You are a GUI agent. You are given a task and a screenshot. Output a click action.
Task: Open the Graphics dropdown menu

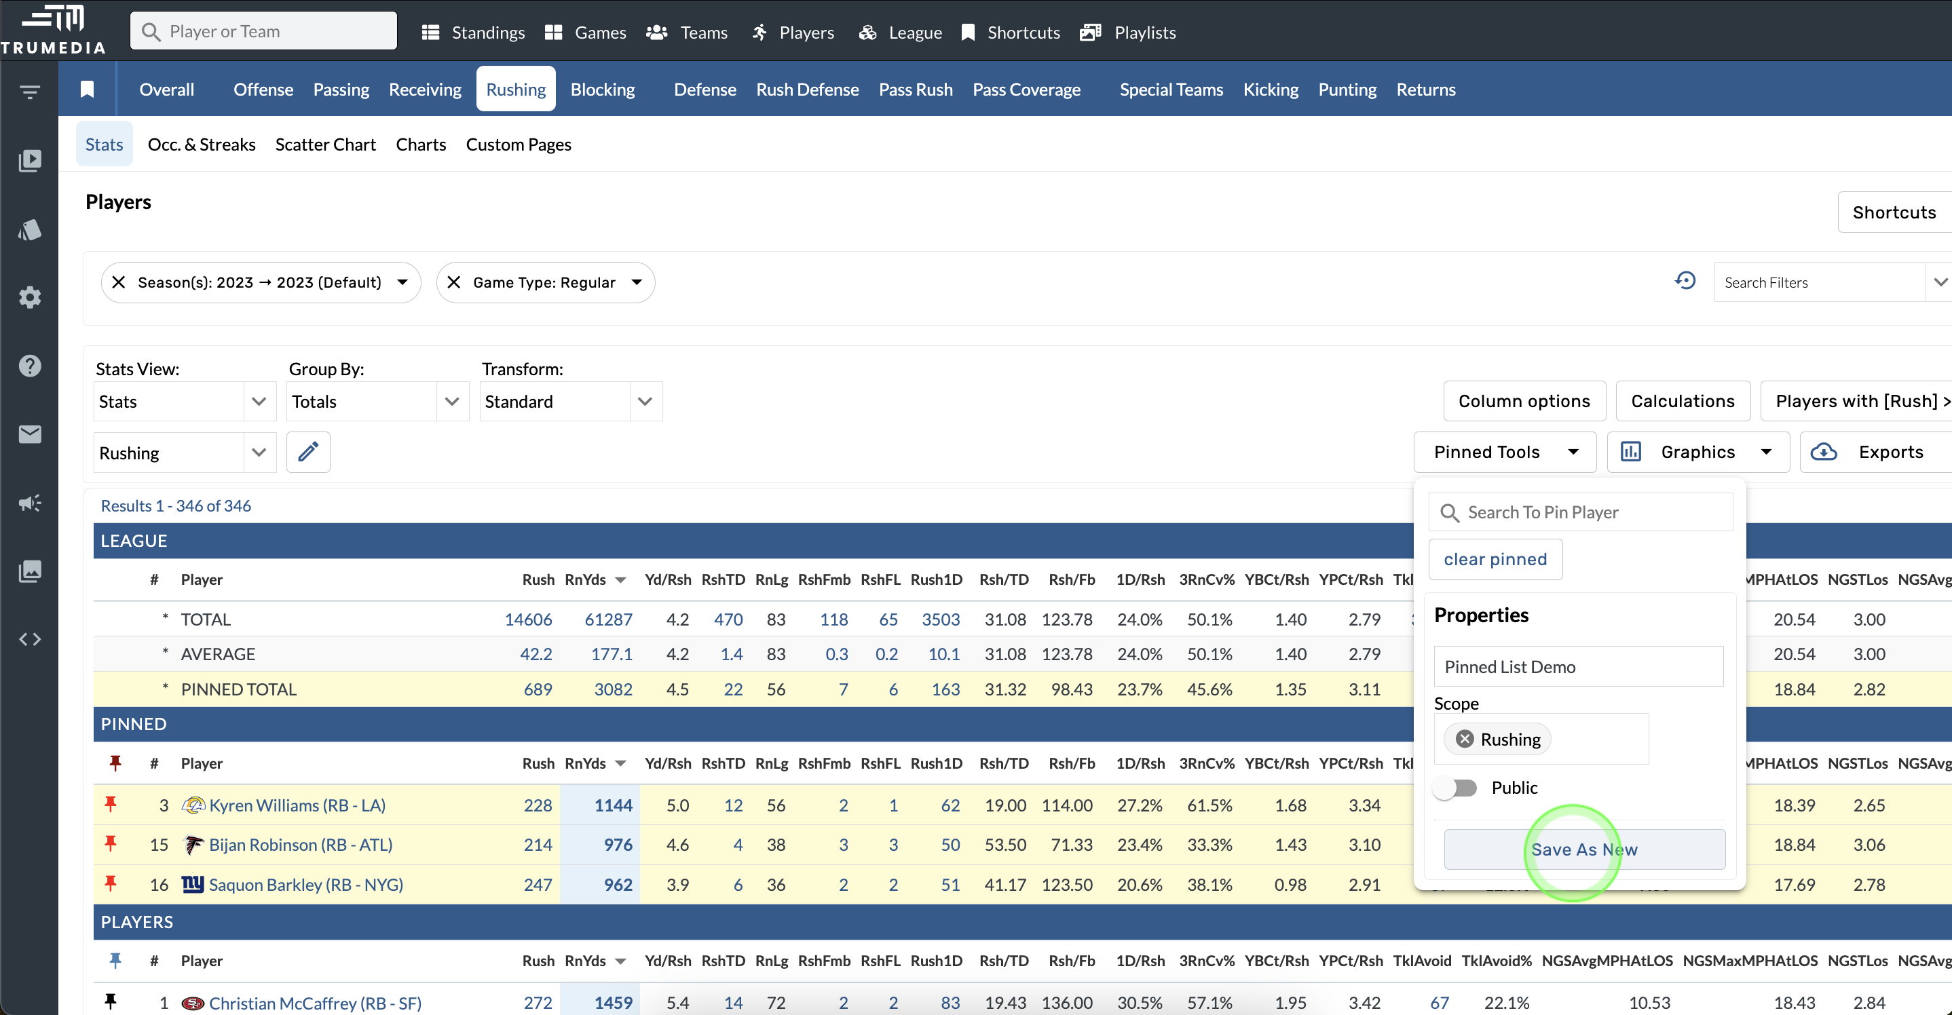click(x=1697, y=453)
